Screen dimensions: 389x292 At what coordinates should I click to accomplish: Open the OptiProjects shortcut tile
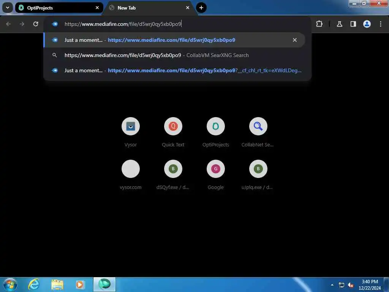point(216,132)
